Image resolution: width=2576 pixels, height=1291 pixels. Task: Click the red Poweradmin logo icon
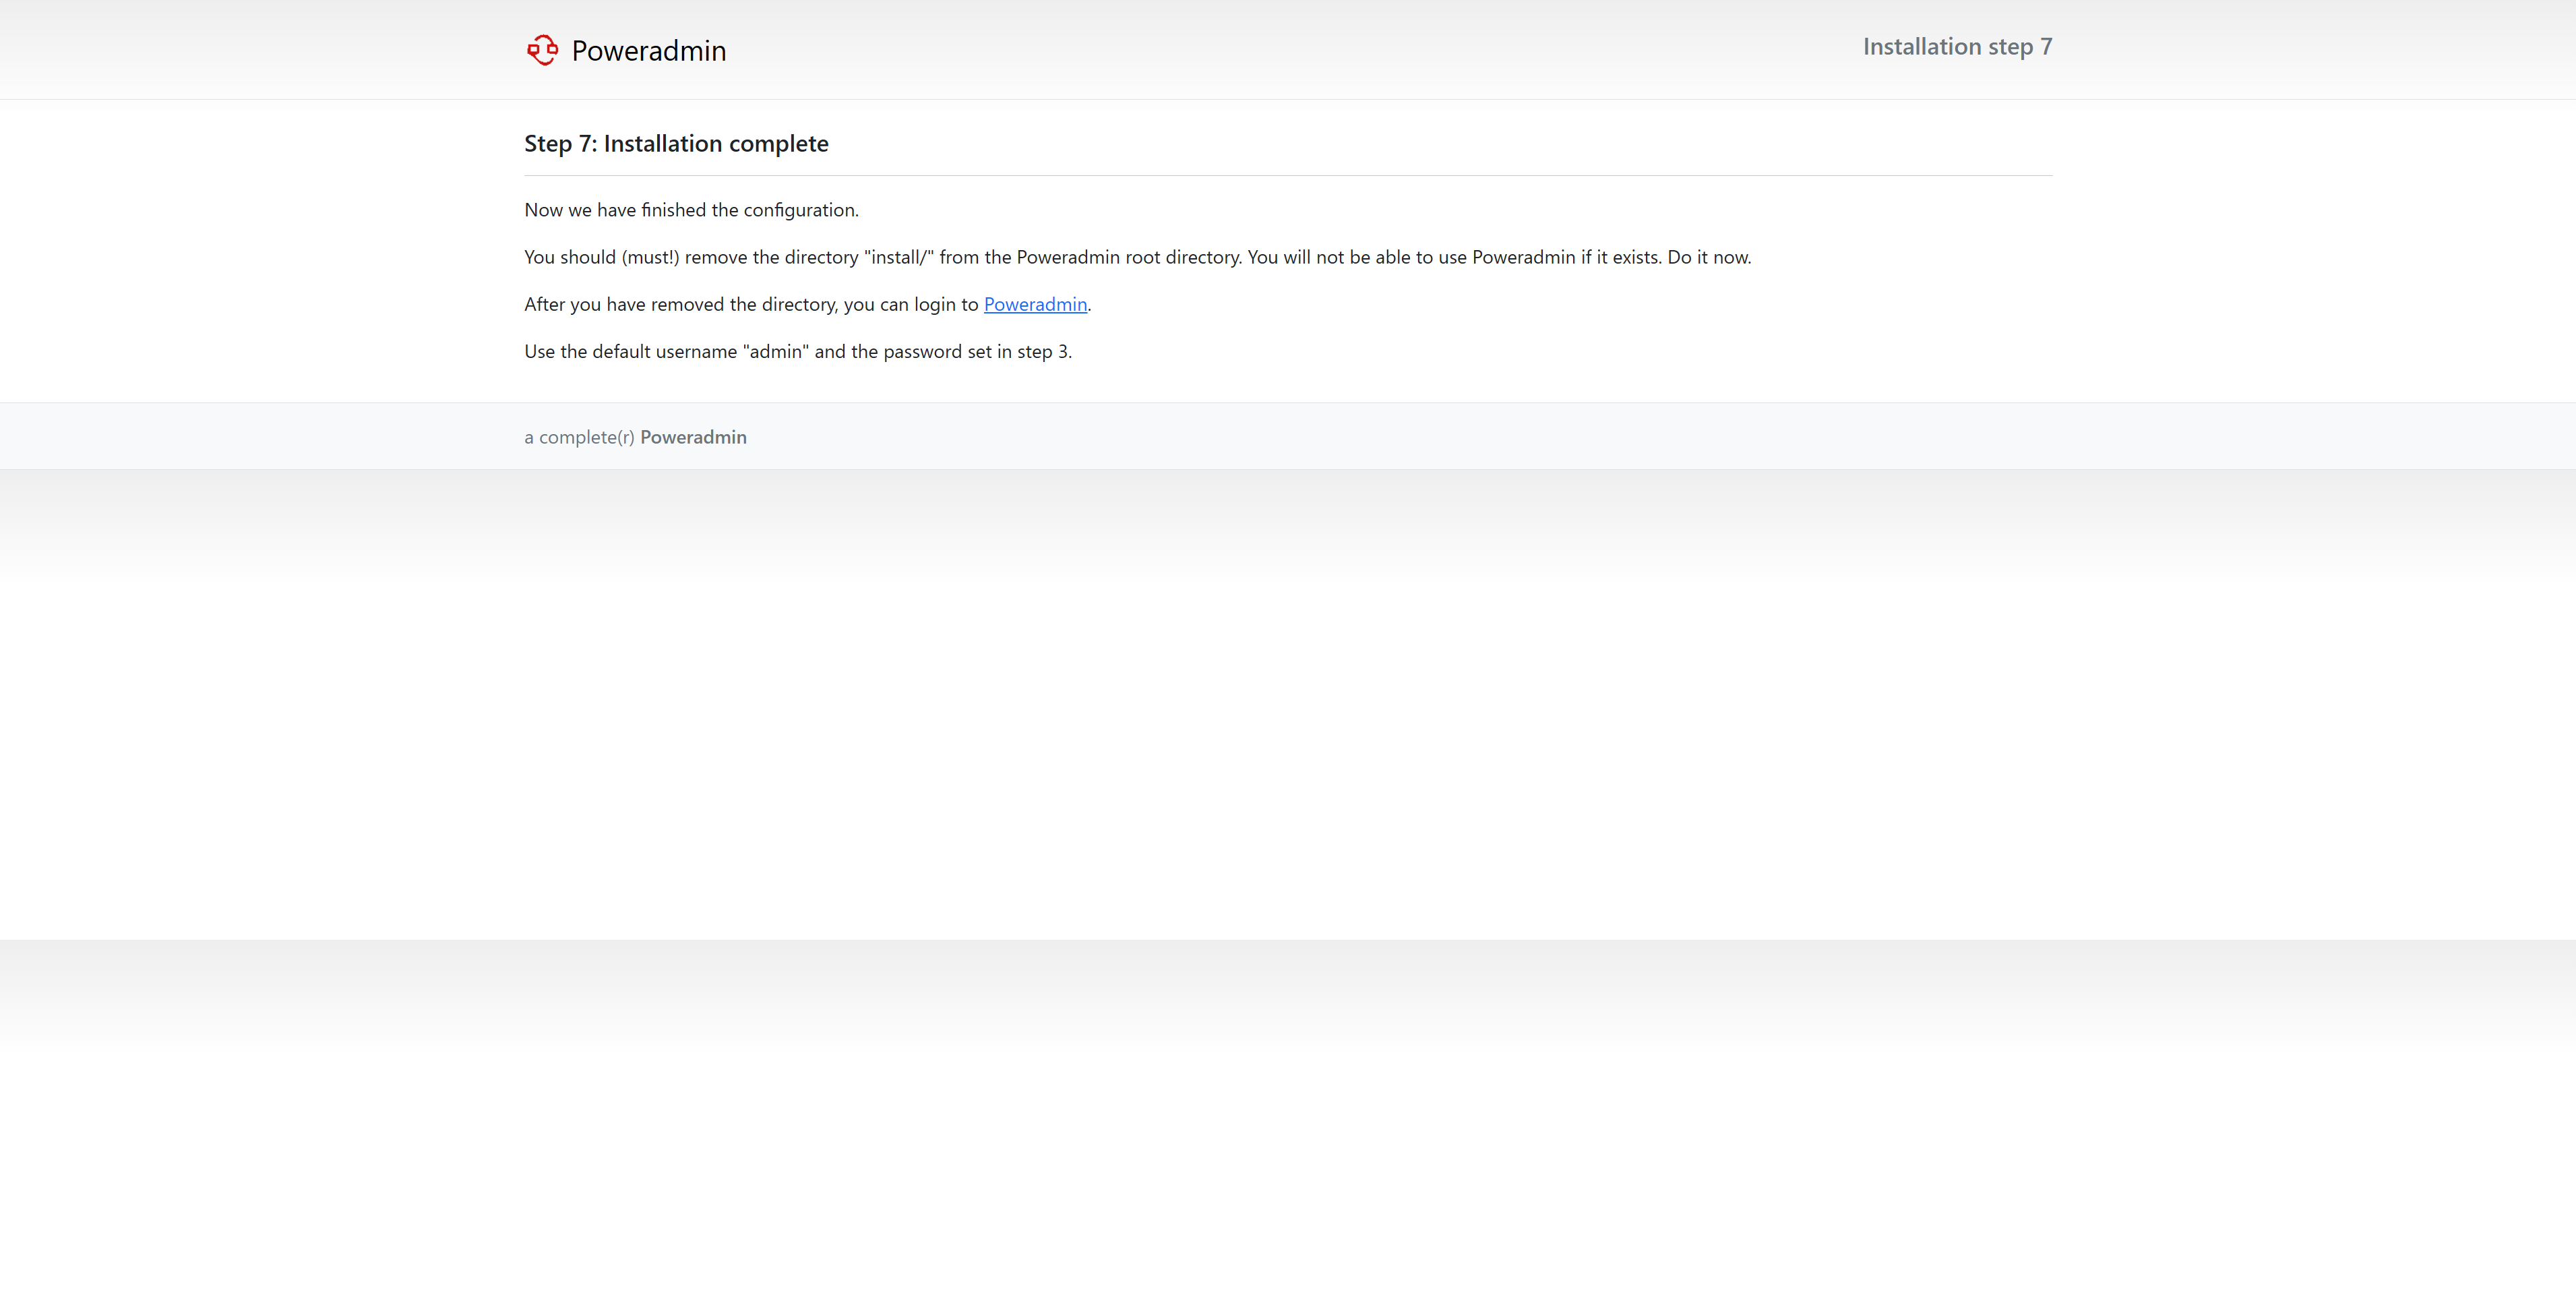coord(542,50)
